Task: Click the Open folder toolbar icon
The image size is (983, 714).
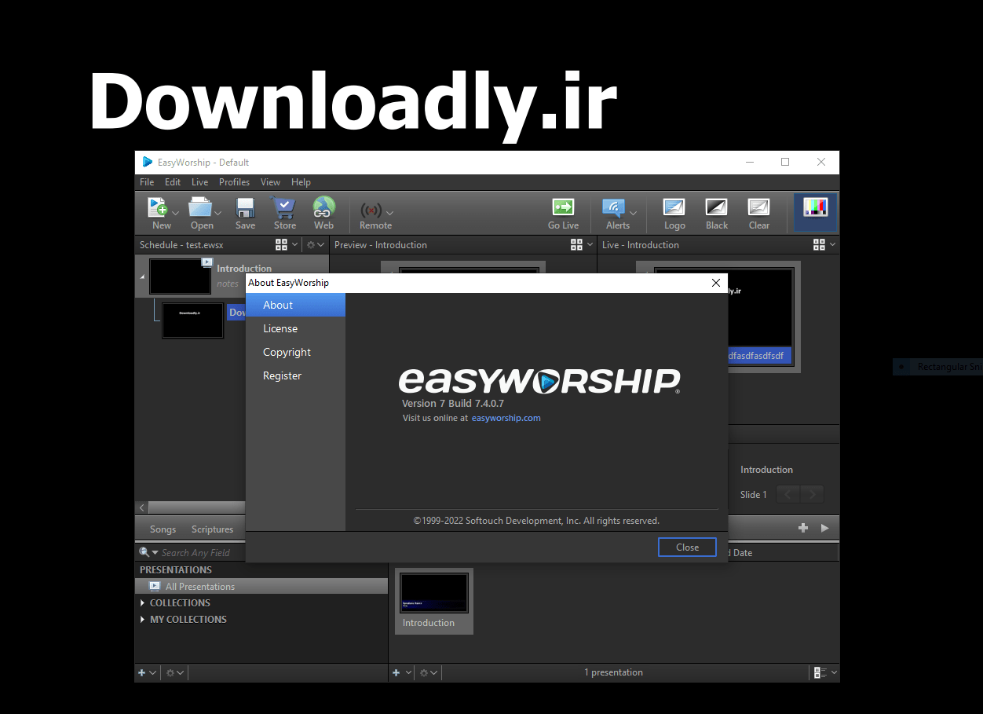Action: (x=200, y=207)
